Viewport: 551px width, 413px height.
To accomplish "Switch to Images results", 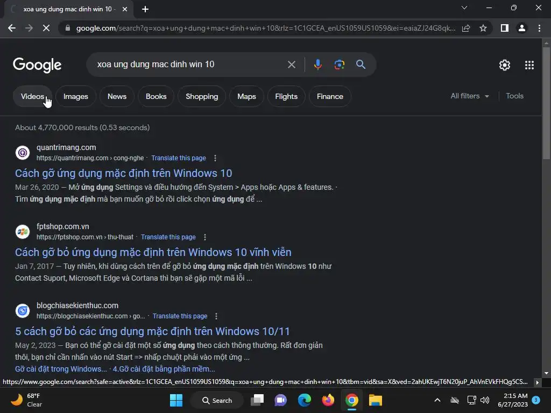I will click(75, 96).
